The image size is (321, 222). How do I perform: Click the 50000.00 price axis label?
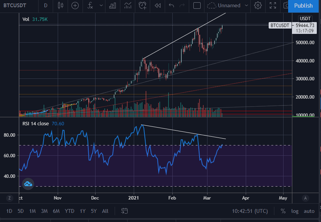[x=305, y=42]
